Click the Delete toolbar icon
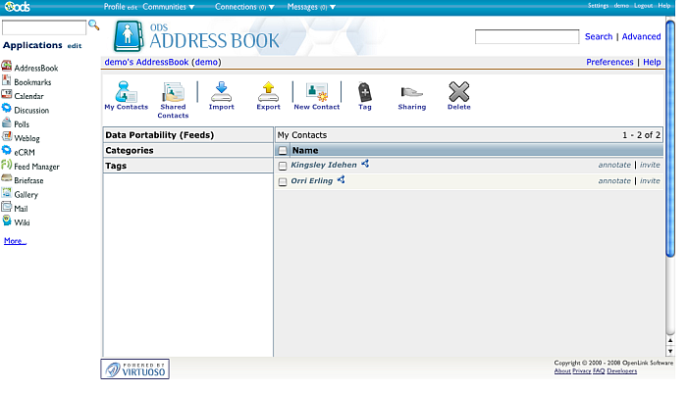 tap(458, 93)
